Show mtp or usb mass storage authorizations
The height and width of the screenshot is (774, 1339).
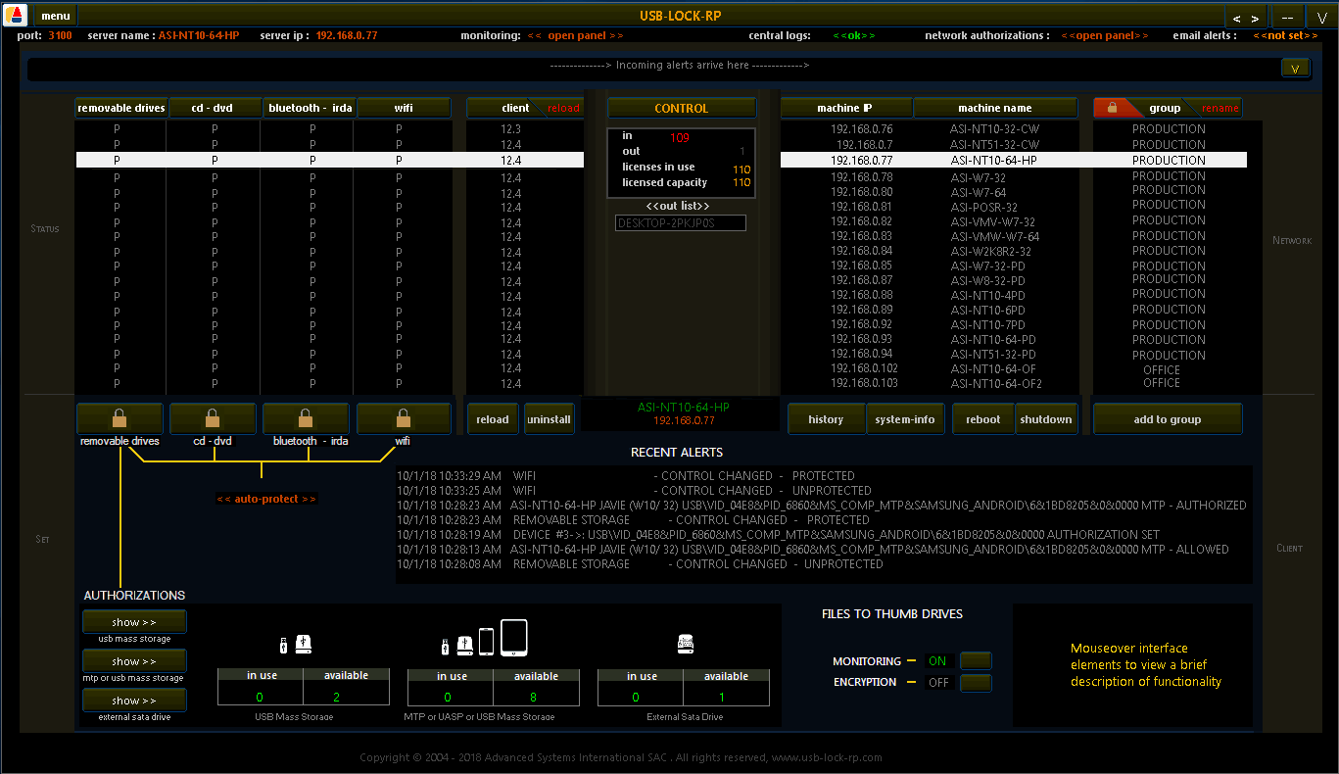[x=134, y=661]
